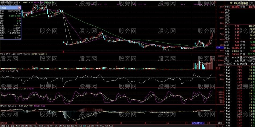
Task: Click the VOLUME: 21451.75 label
Action: coord(9,54)
